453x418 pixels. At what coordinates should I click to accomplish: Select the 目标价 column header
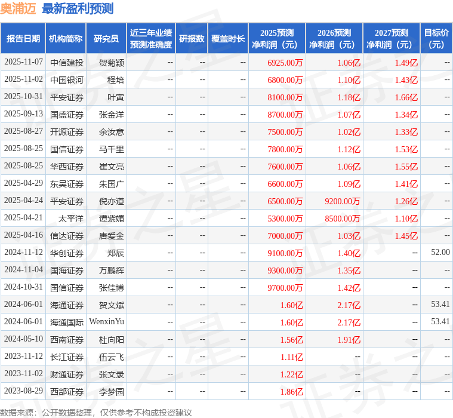[x=436, y=38]
